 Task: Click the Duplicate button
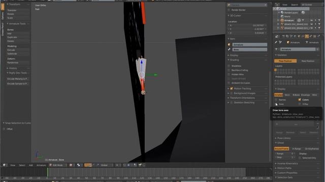tap(18, 37)
